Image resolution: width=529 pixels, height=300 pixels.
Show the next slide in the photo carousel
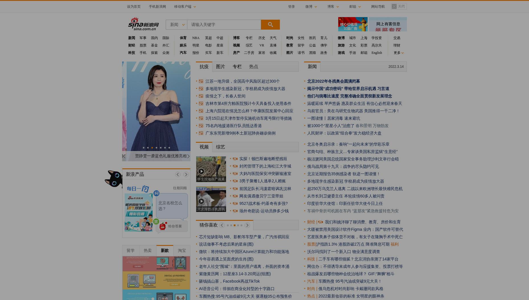(x=188, y=156)
